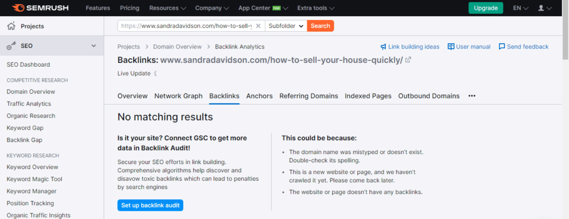The image size is (569, 219).
Task: Collapse the SEO sidebar section
Action: point(93,46)
